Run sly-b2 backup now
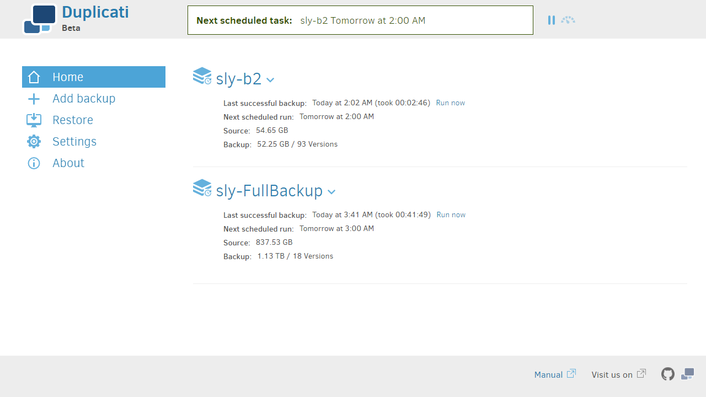The height and width of the screenshot is (397, 706). pyautogui.click(x=450, y=103)
